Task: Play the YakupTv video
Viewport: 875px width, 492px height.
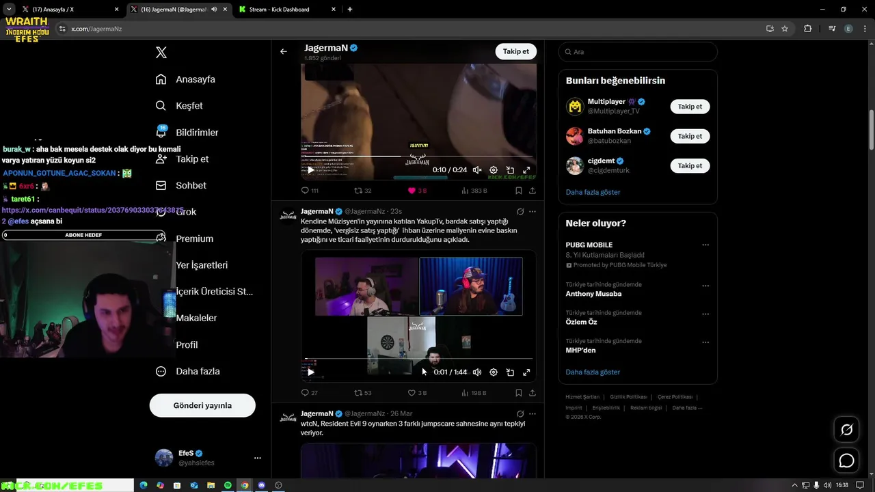Action: (311, 372)
